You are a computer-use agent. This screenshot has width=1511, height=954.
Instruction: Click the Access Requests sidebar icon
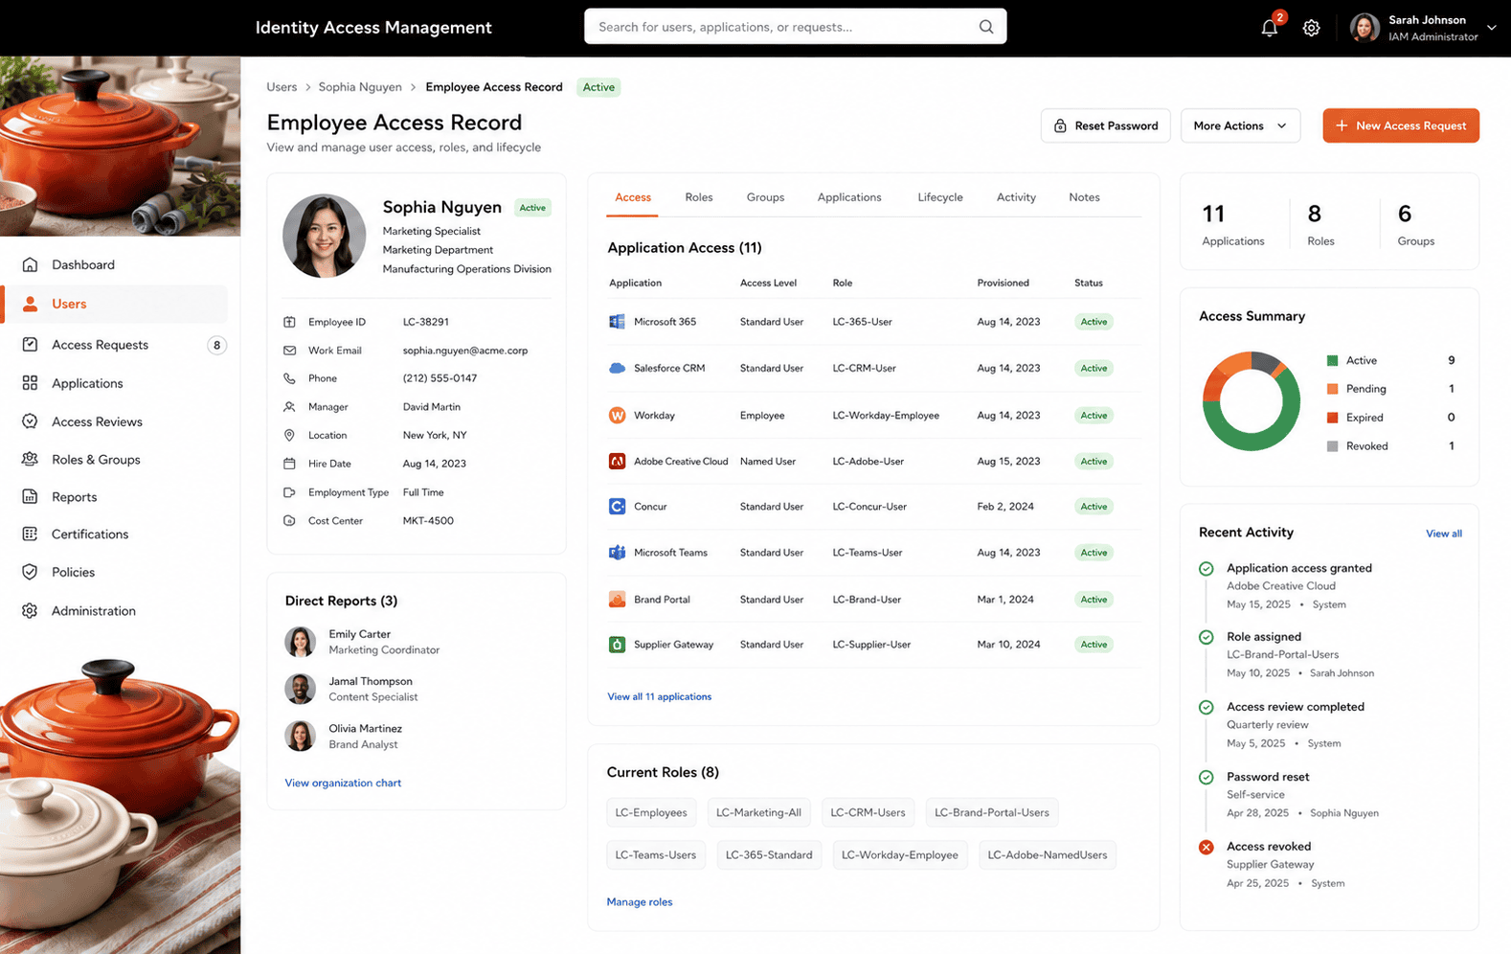point(30,344)
